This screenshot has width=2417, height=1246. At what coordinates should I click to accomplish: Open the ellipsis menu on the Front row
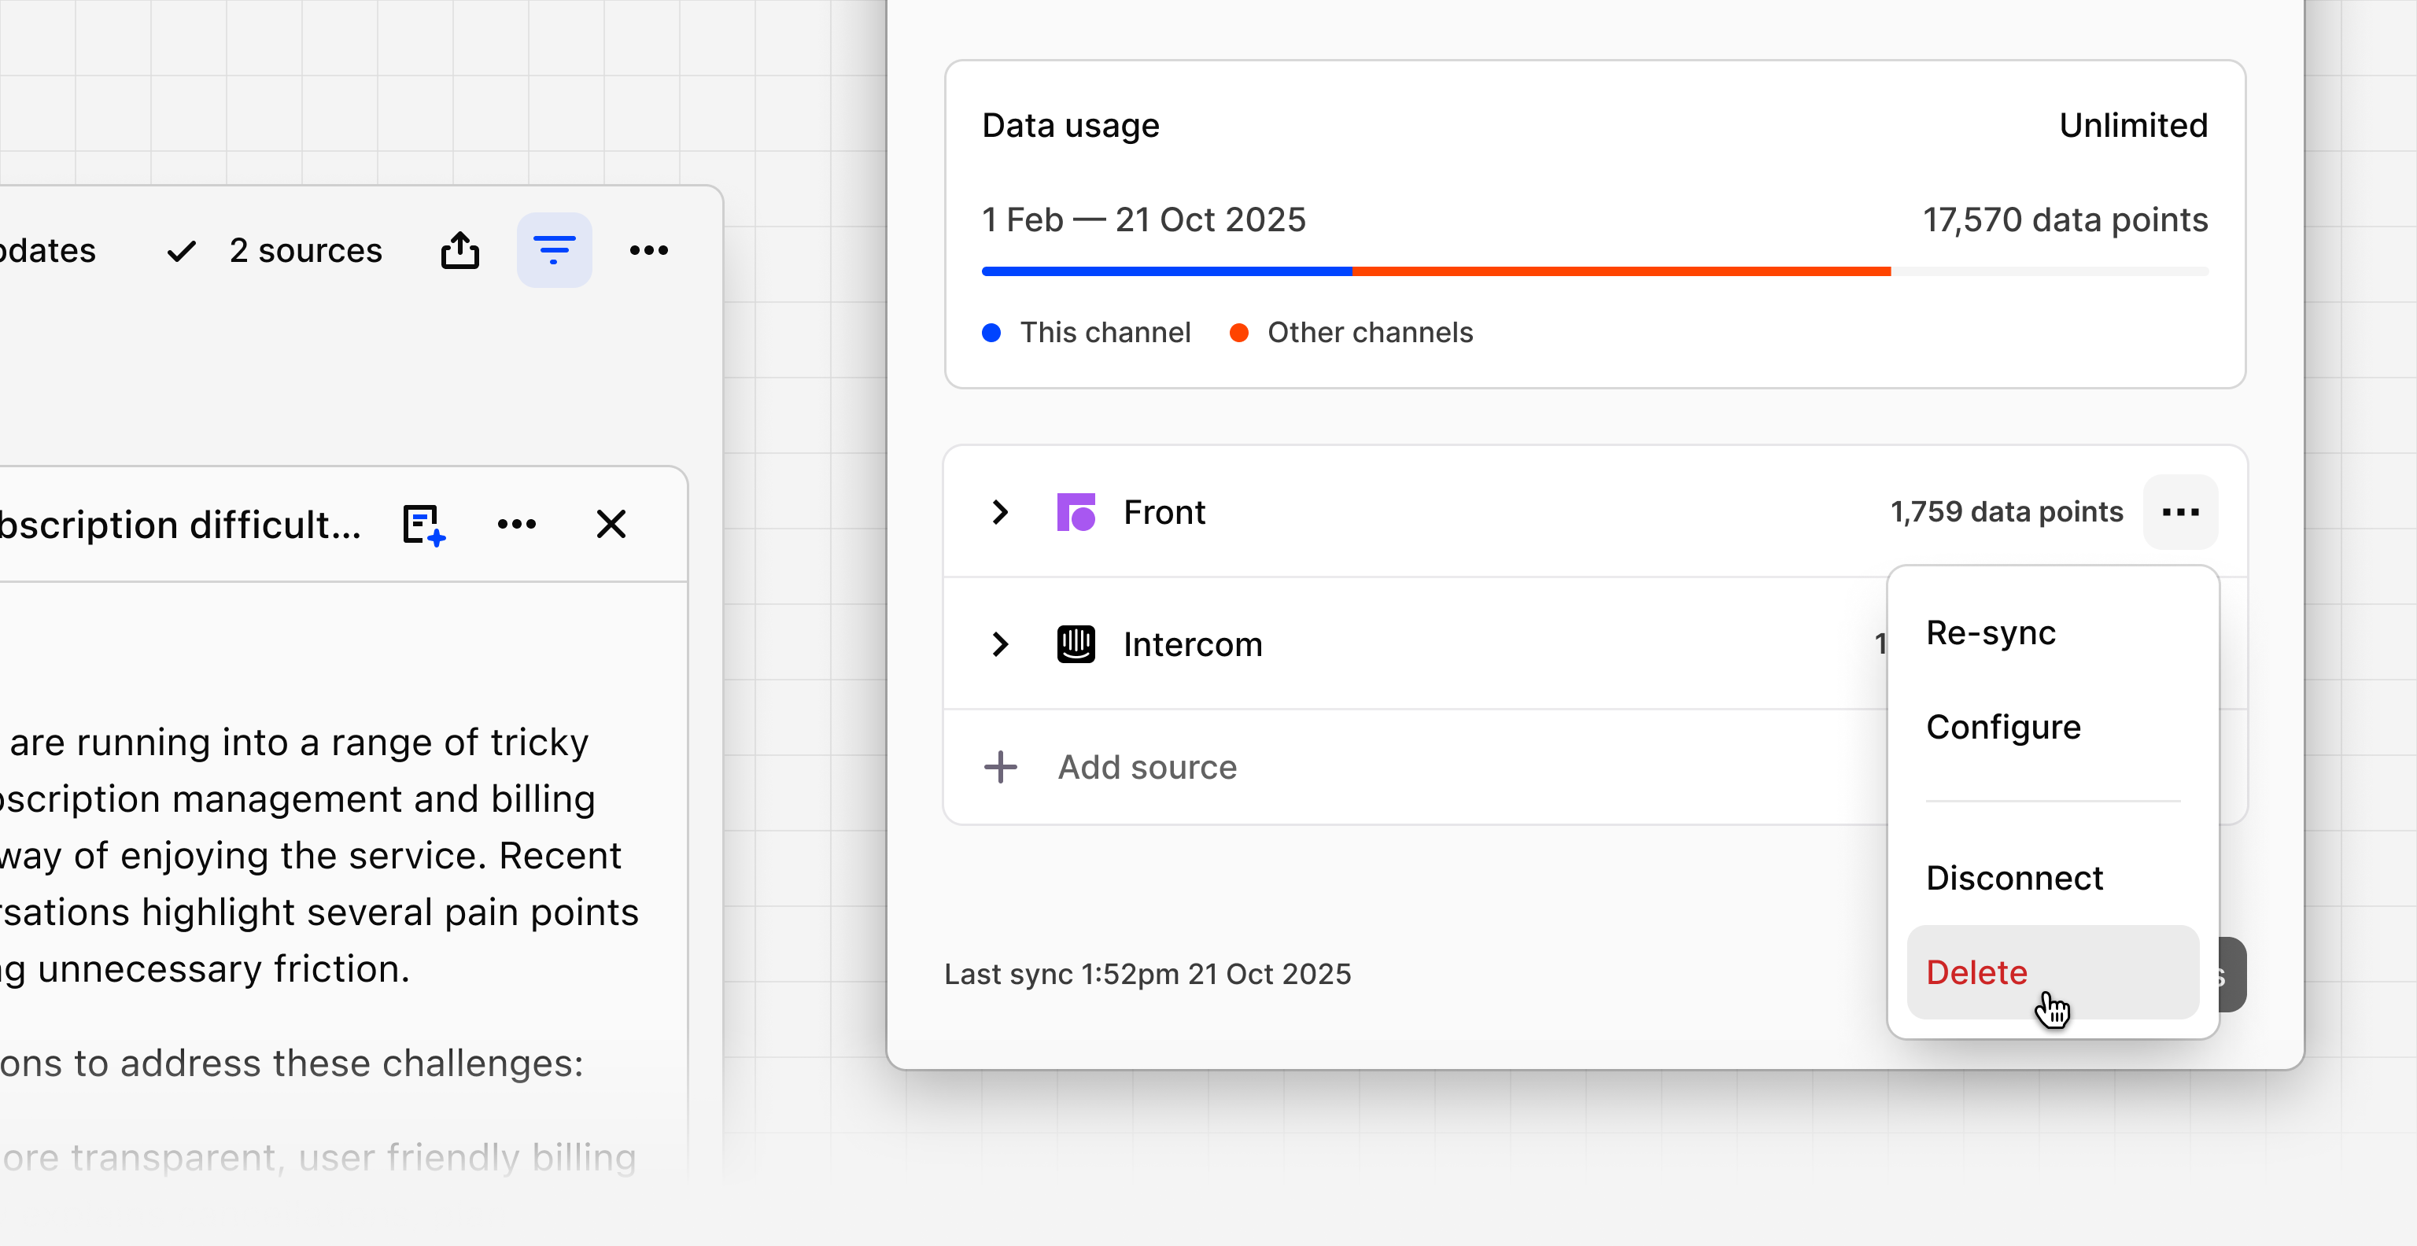click(2180, 512)
